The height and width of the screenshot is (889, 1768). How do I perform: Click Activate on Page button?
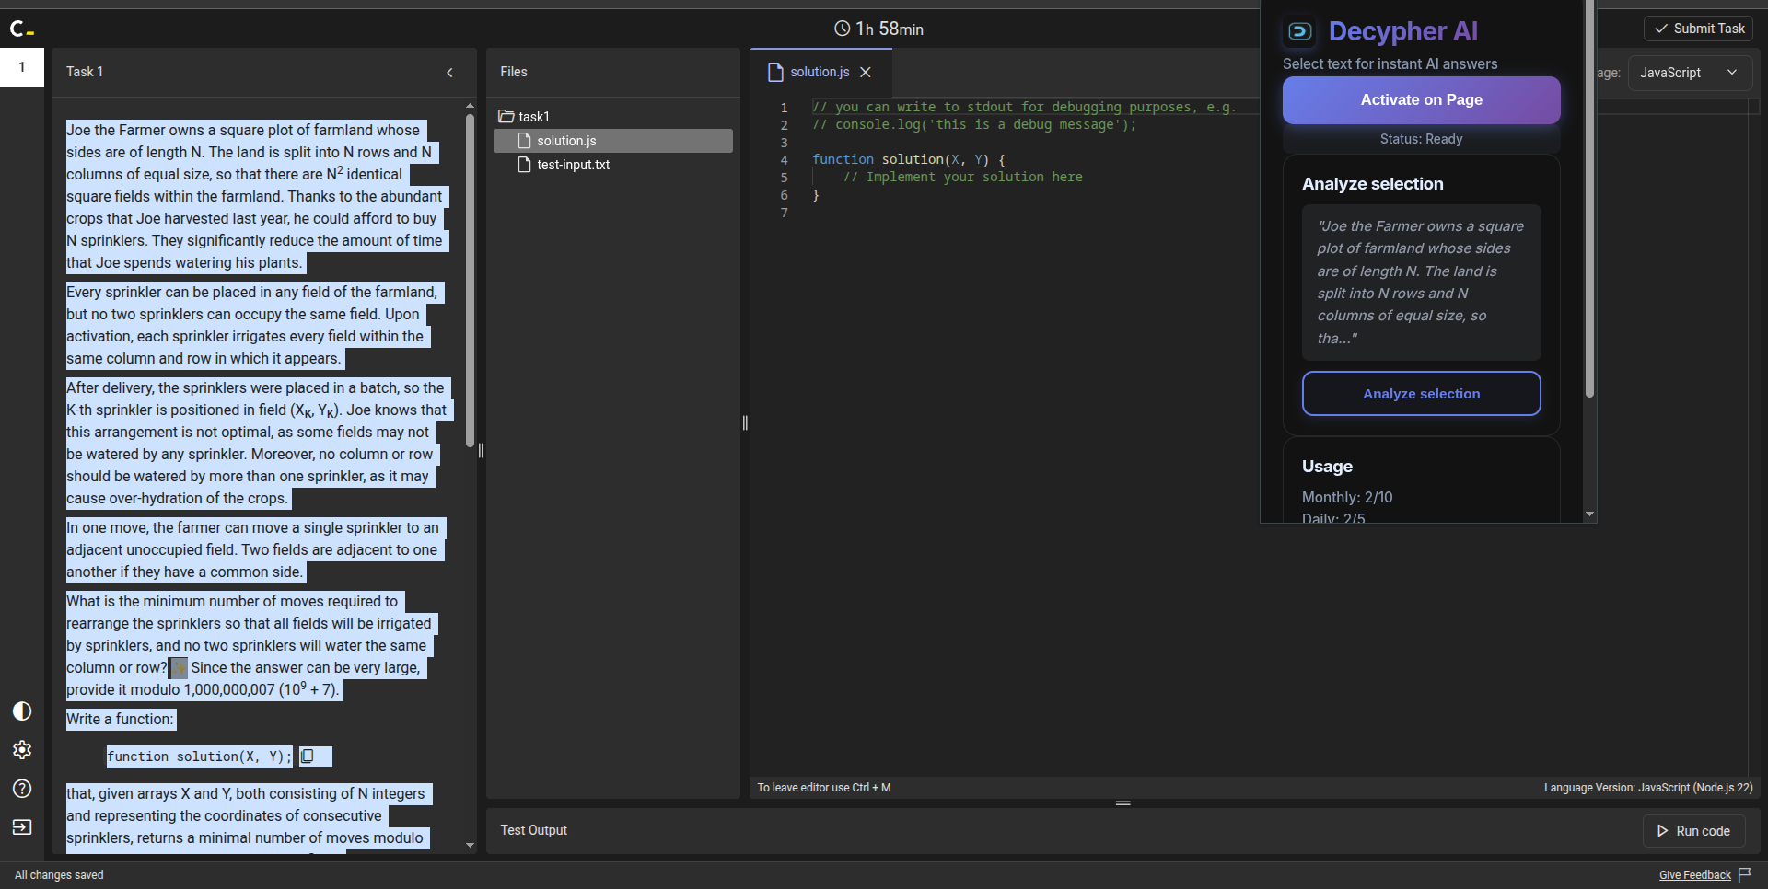1421,100
